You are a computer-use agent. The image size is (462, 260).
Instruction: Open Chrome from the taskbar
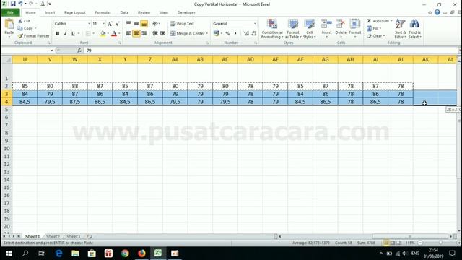(125, 253)
